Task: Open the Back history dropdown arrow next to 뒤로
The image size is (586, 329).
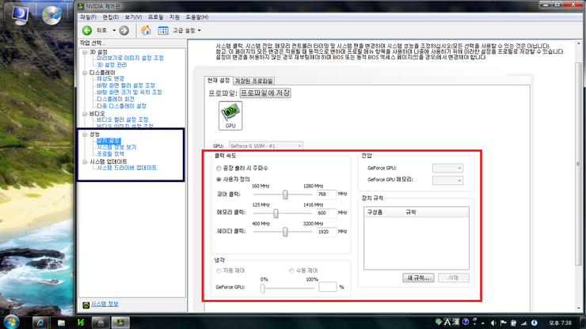Action: [114, 30]
